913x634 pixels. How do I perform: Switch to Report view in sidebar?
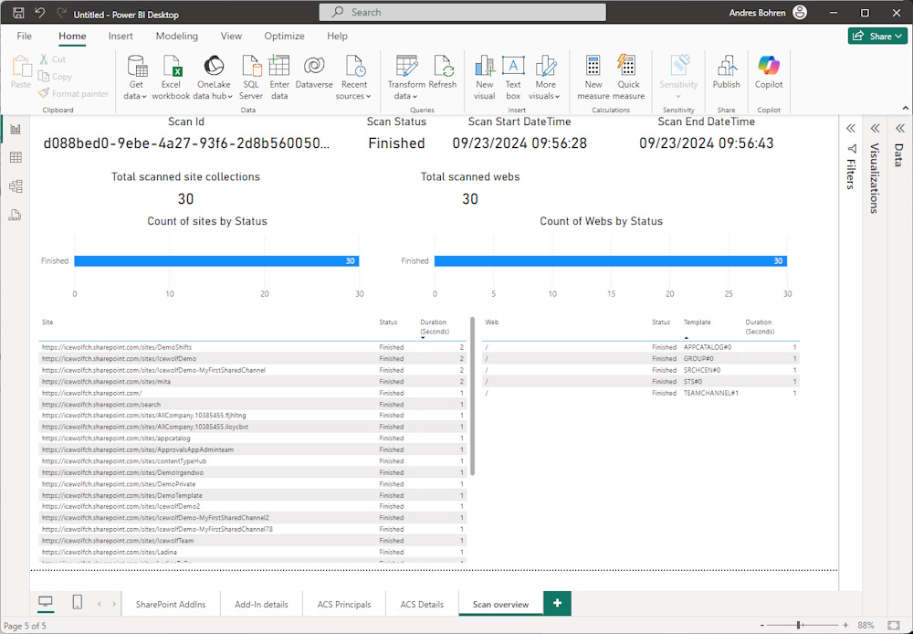16,130
